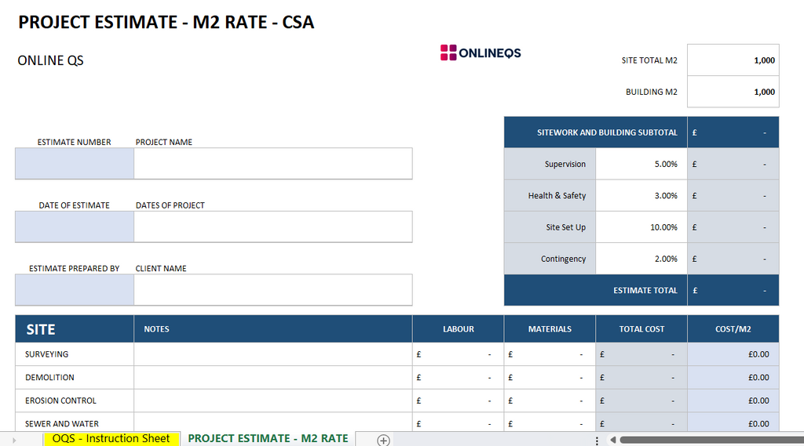This screenshot has width=804, height=446.
Task: Select the SEWER AND WATER row label
Action: click(75, 423)
